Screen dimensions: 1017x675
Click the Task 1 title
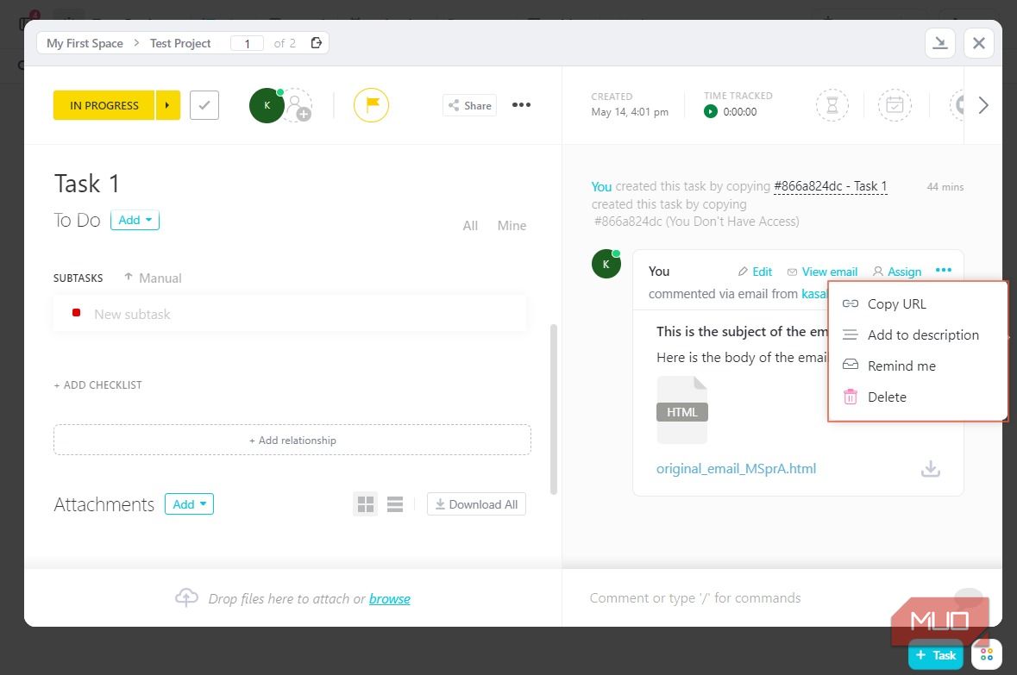click(87, 184)
